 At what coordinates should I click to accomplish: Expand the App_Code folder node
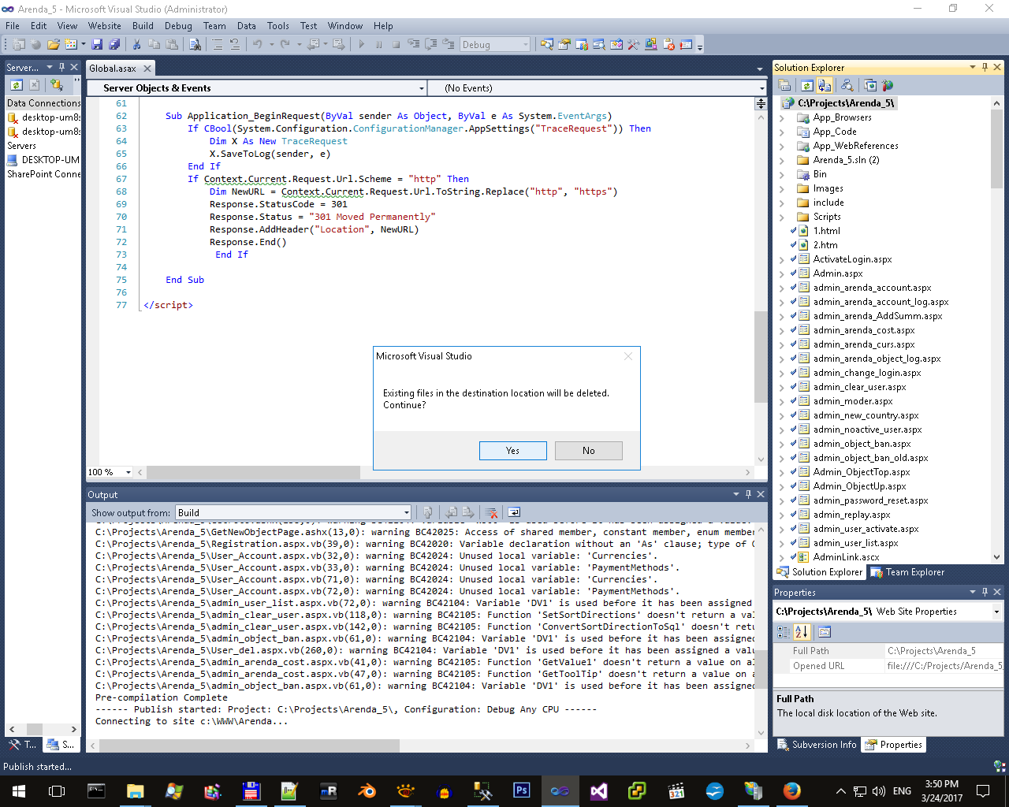[782, 132]
